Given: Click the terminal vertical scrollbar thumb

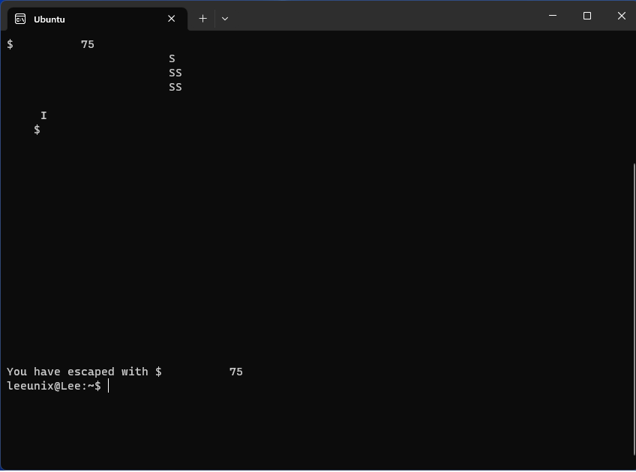Looking at the screenshot, I should pyautogui.click(x=634, y=308).
